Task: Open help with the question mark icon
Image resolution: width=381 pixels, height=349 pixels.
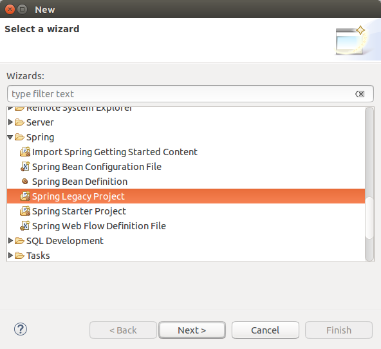Action: (21, 329)
